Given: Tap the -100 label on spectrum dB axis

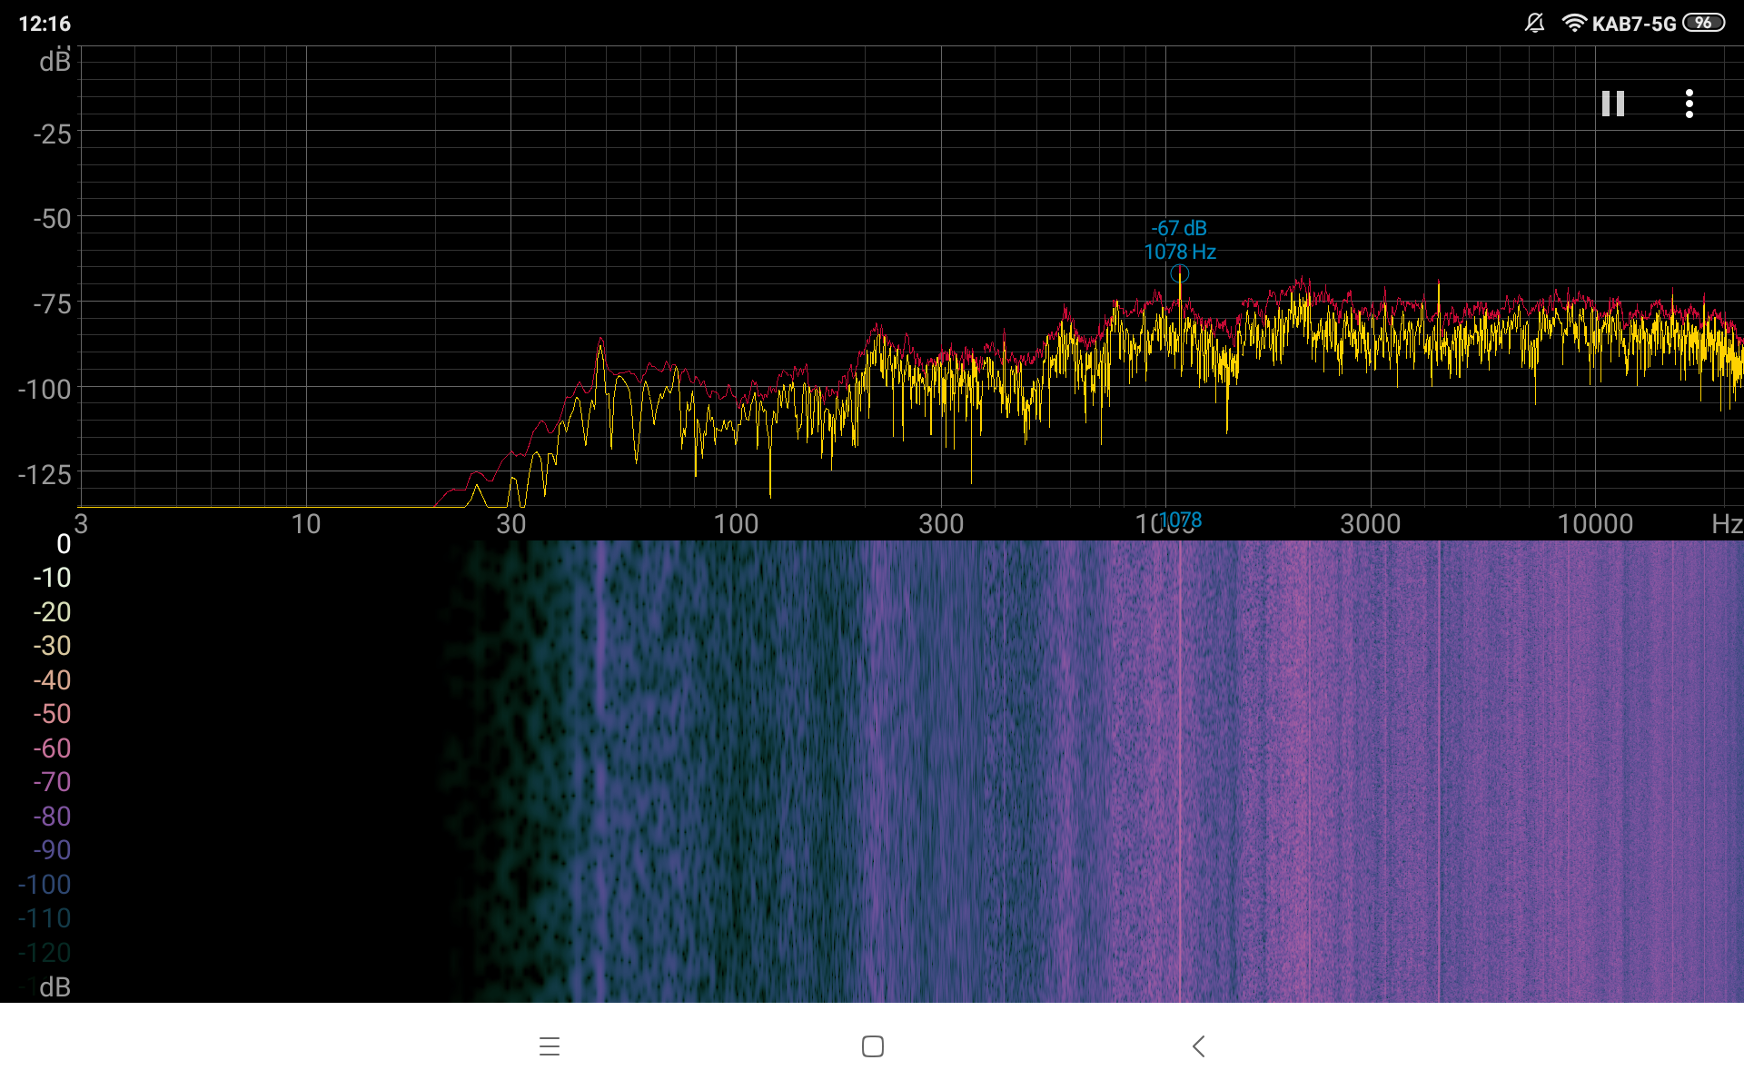Looking at the screenshot, I should [45, 390].
